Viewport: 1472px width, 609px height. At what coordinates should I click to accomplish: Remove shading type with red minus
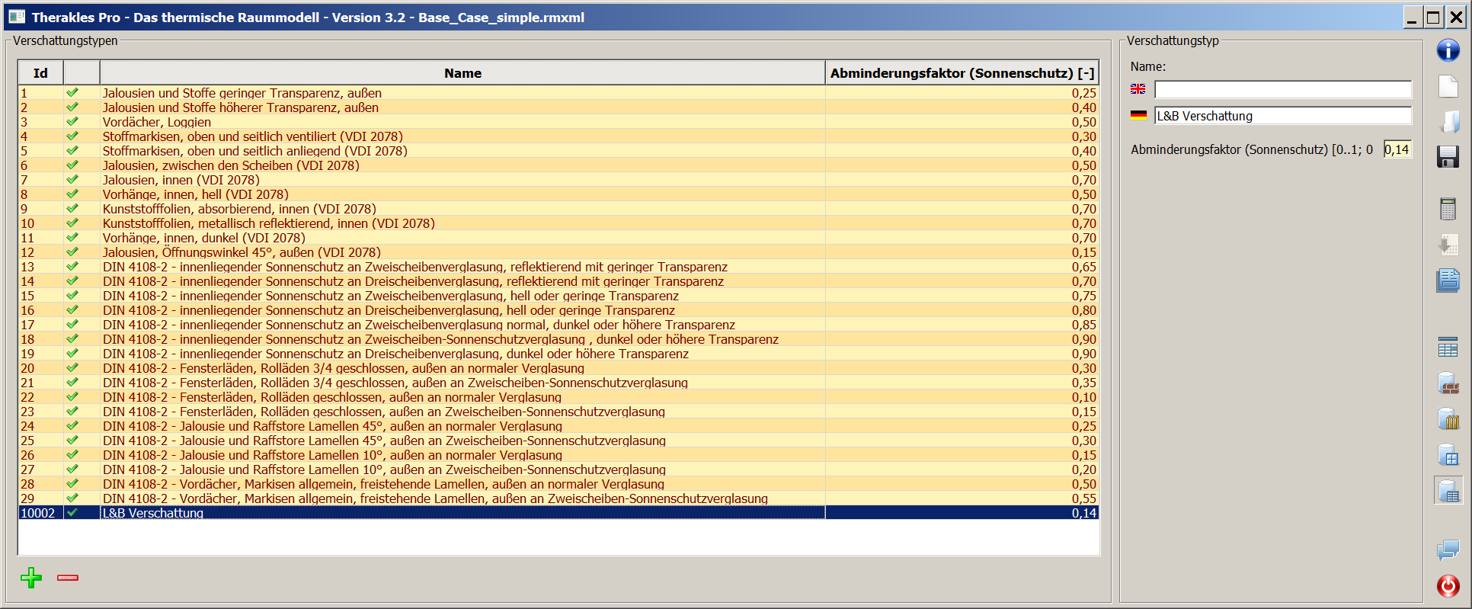click(68, 578)
